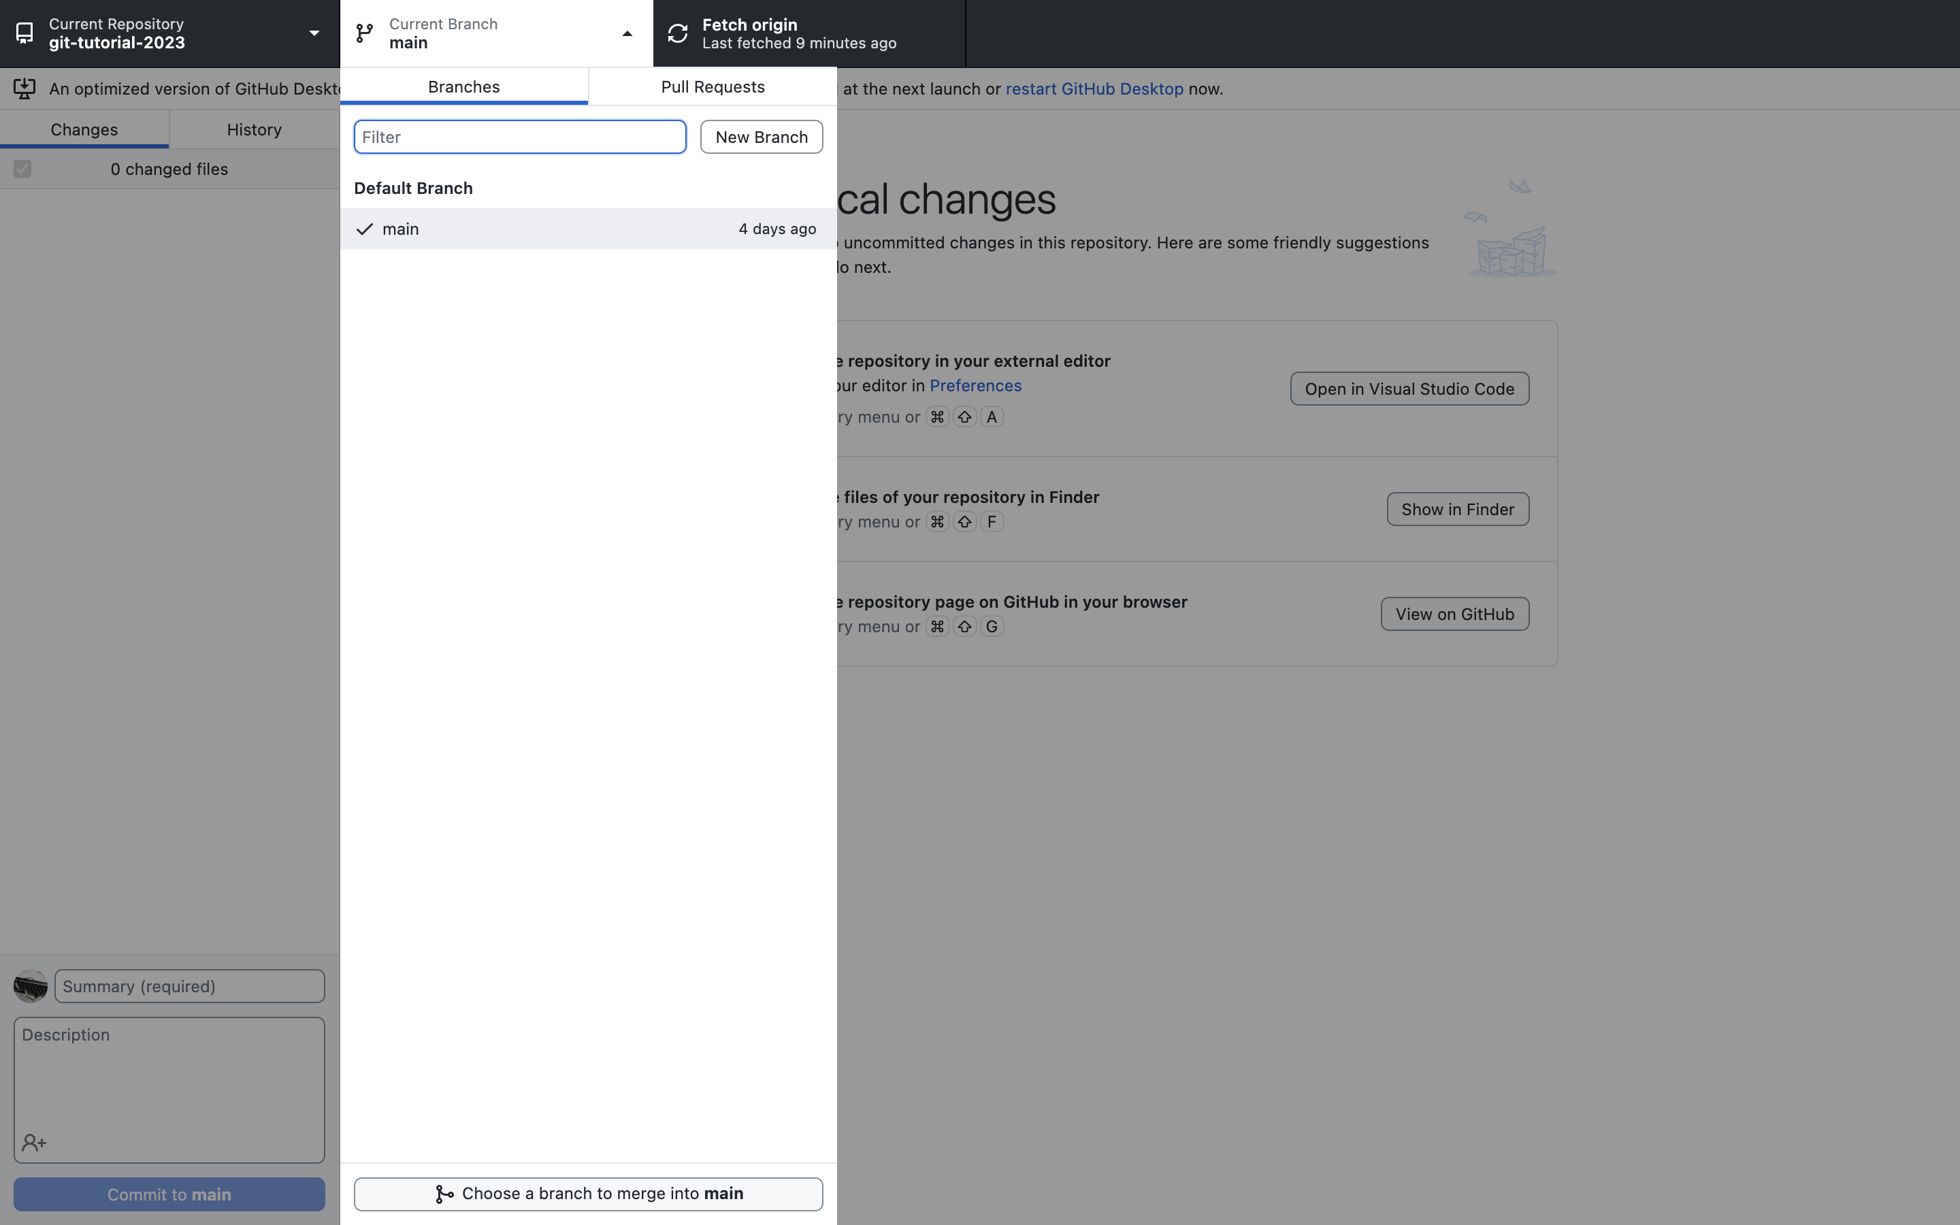This screenshot has height=1225, width=1960.
Task: Click the checkmark icon beside main branch
Action: [x=365, y=229]
